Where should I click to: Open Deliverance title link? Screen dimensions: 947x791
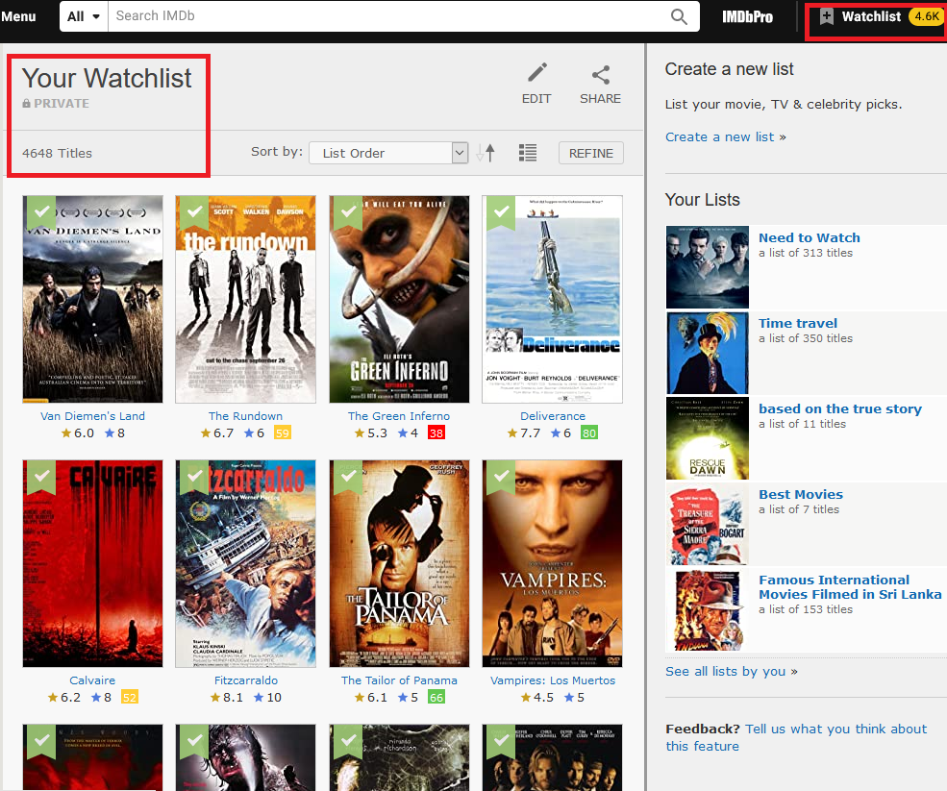[553, 416]
